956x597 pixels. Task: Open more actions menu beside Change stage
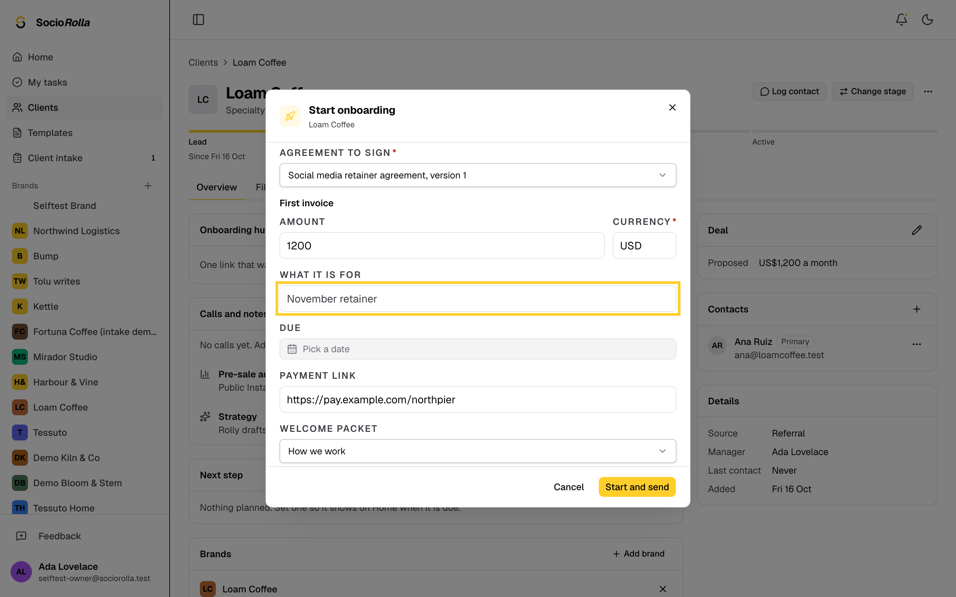click(x=928, y=92)
